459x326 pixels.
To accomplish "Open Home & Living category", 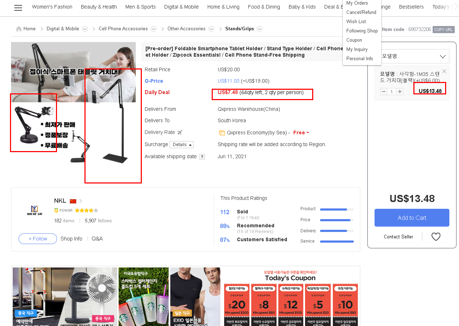I will coord(223,7).
